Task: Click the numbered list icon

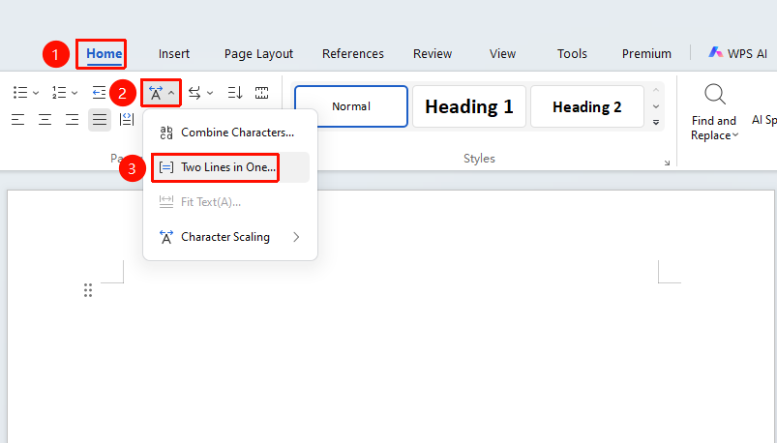Action: point(59,93)
